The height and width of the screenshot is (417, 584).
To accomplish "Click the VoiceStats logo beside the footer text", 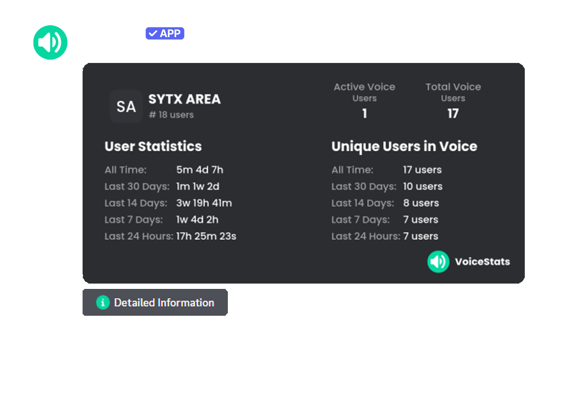I will (438, 261).
